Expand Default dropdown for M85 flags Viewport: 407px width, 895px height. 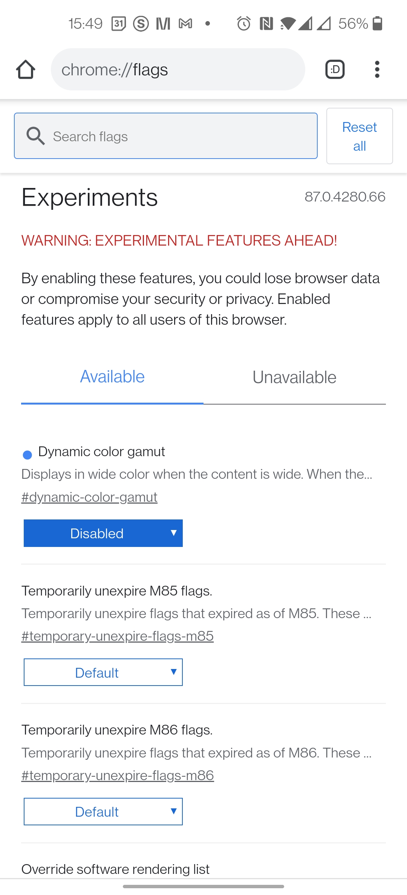pyautogui.click(x=103, y=672)
